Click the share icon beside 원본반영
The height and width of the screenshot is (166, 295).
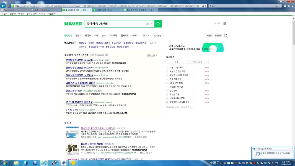pyautogui.click(x=226, y=35)
